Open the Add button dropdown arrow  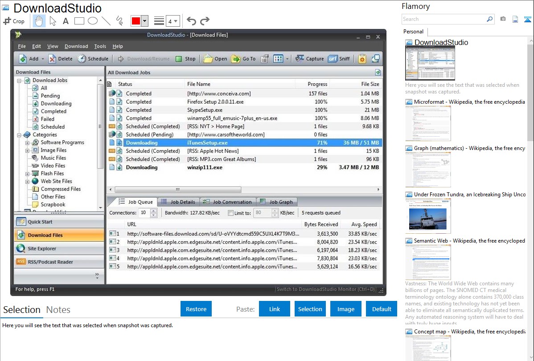(x=43, y=59)
